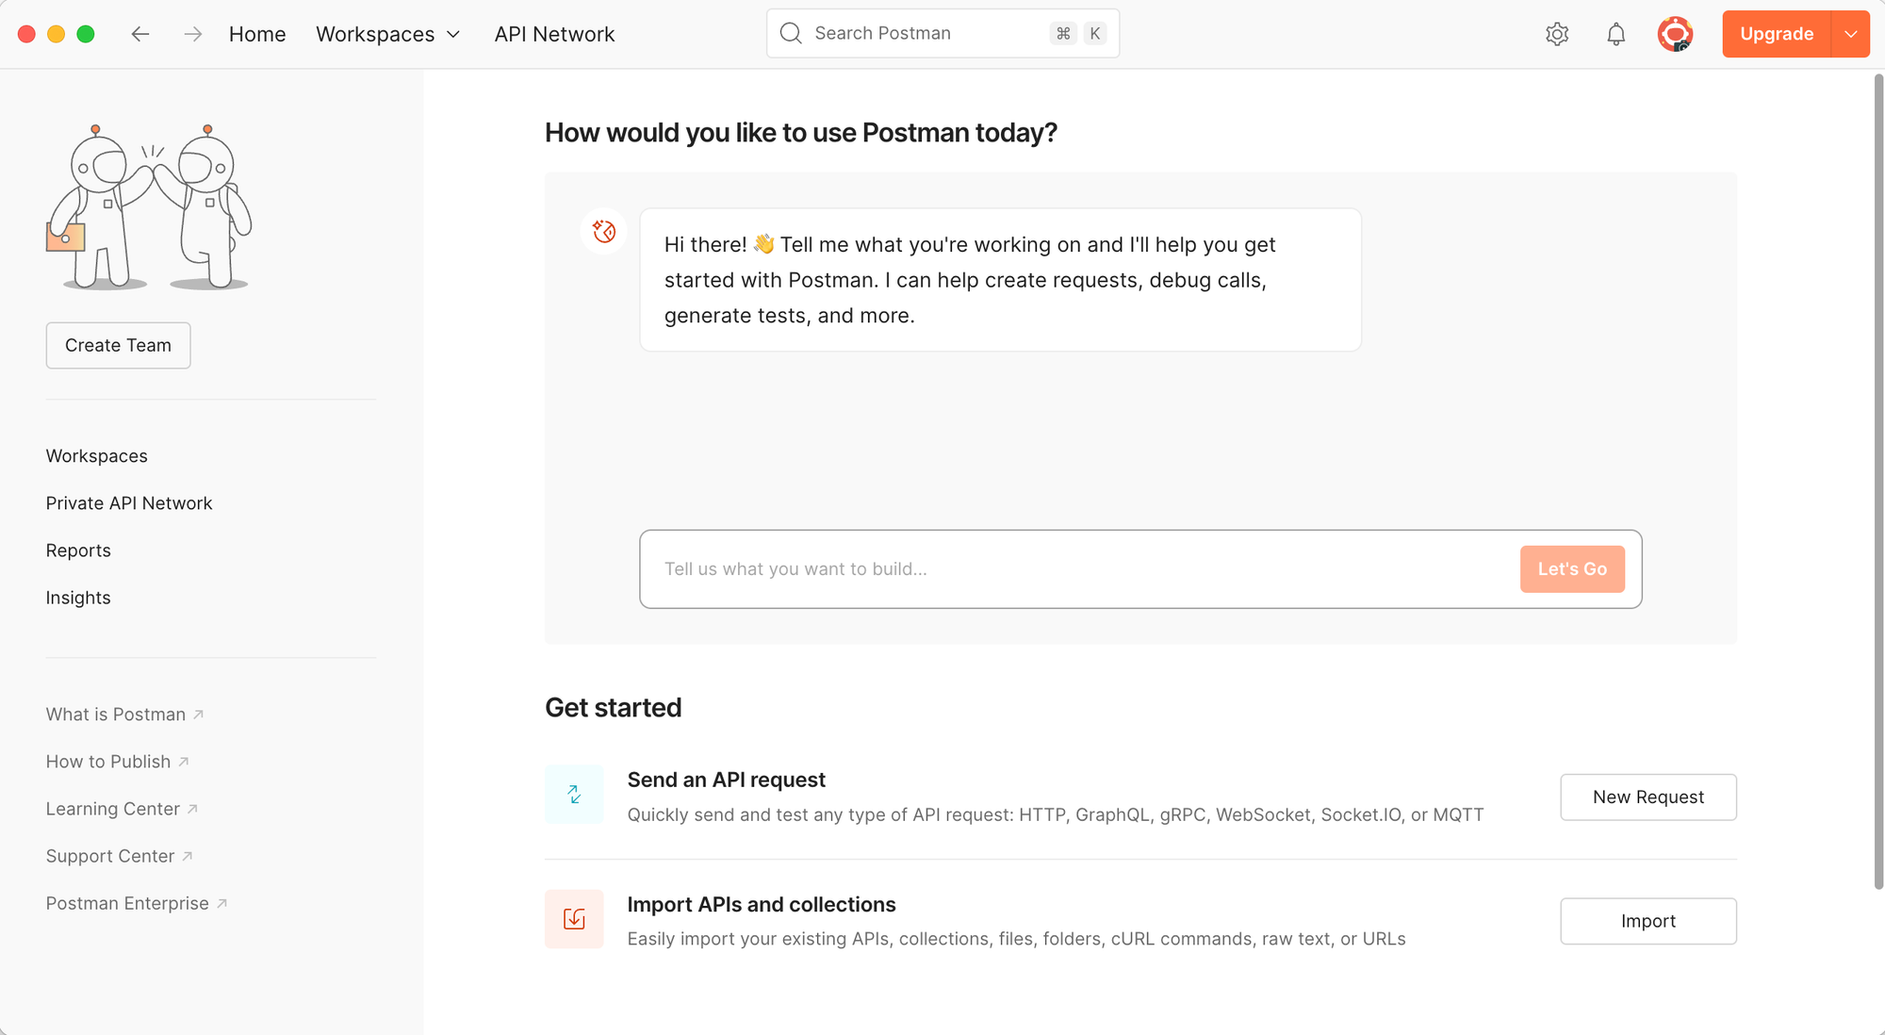Open the Upgrade button dropdown arrow

pyautogui.click(x=1850, y=34)
